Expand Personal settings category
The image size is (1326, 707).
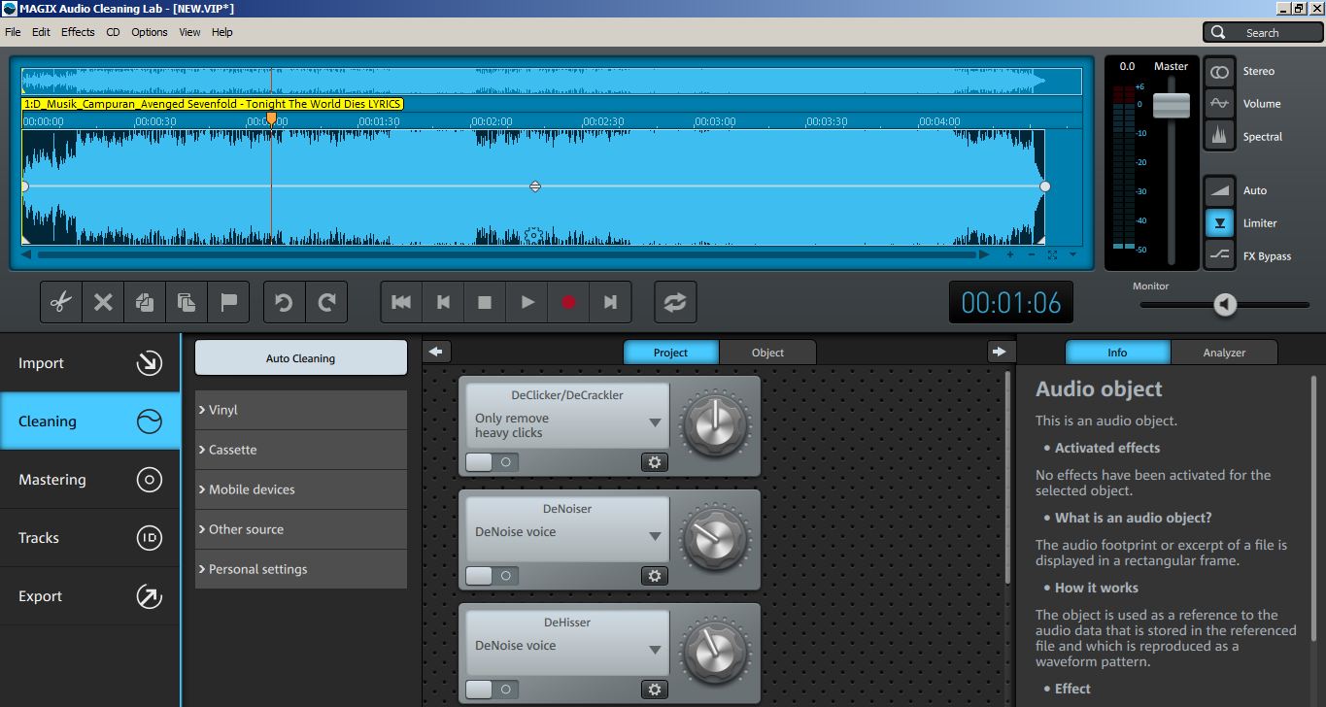(301, 569)
